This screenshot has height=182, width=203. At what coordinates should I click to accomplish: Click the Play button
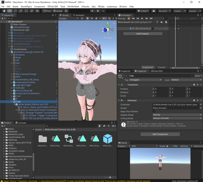coord(92,11)
